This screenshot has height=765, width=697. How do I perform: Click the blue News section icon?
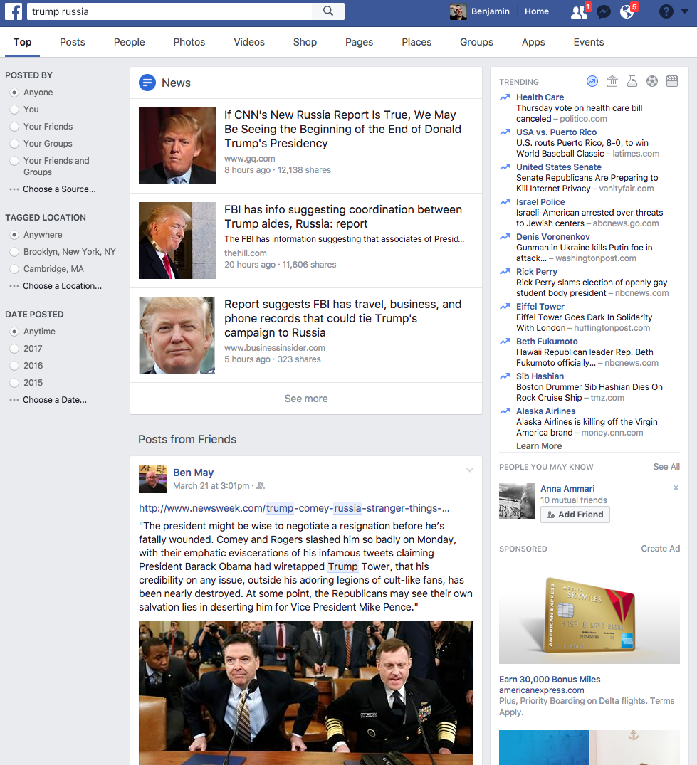[147, 83]
